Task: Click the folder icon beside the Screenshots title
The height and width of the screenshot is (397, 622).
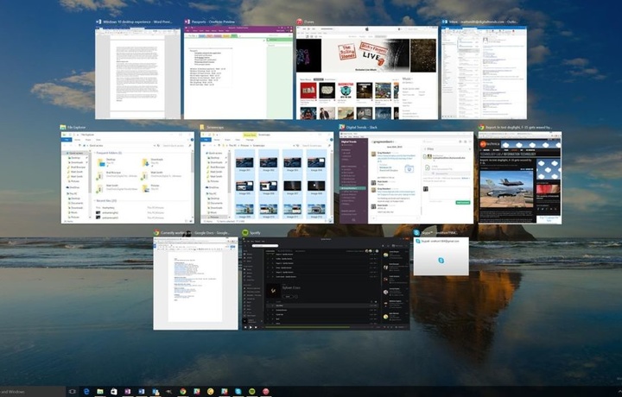Action: pos(202,127)
